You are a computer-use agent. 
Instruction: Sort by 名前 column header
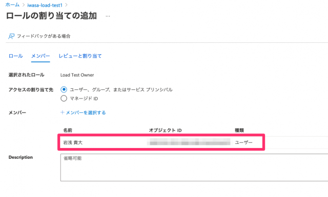coord(68,130)
